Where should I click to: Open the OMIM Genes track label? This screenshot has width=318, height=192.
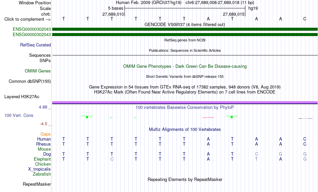pos(37,71)
